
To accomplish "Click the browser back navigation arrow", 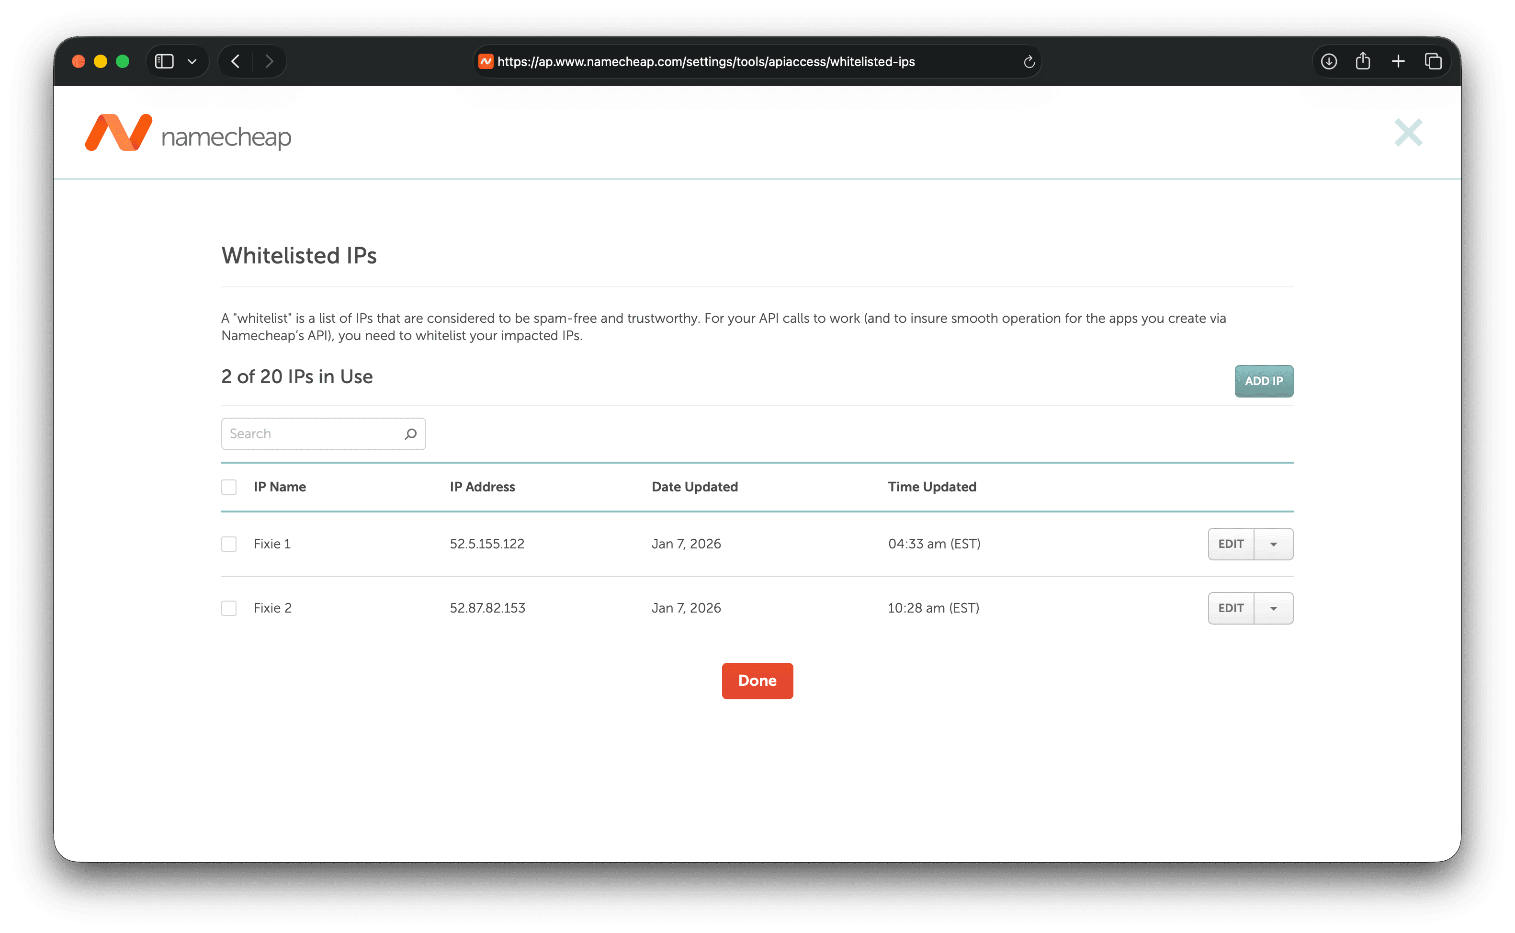I will pyautogui.click(x=235, y=61).
